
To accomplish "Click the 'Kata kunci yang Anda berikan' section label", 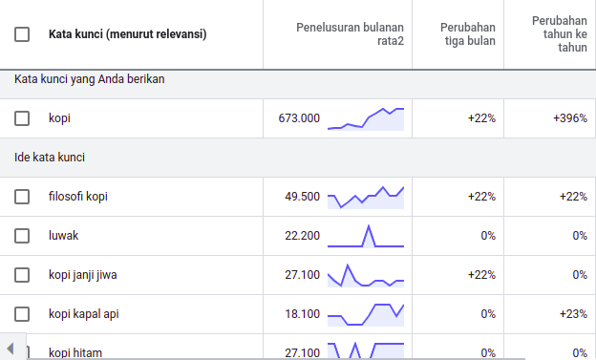I will point(90,79).
